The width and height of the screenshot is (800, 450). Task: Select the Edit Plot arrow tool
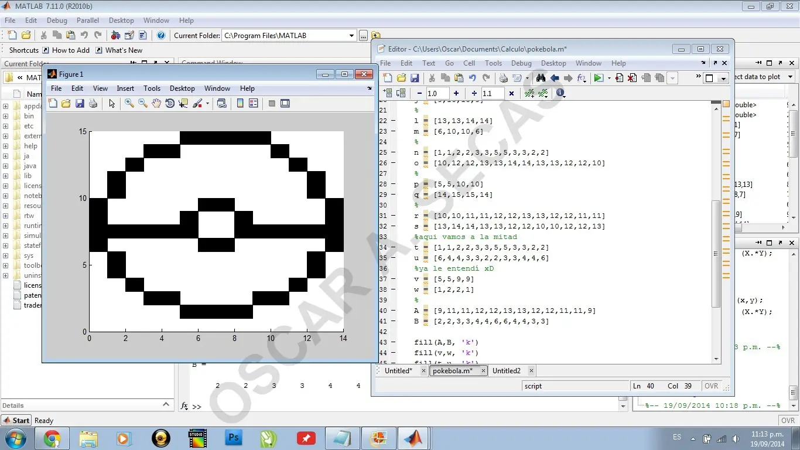(x=112, y=104)
